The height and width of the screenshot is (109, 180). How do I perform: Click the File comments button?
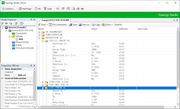(x=58, y=24)
